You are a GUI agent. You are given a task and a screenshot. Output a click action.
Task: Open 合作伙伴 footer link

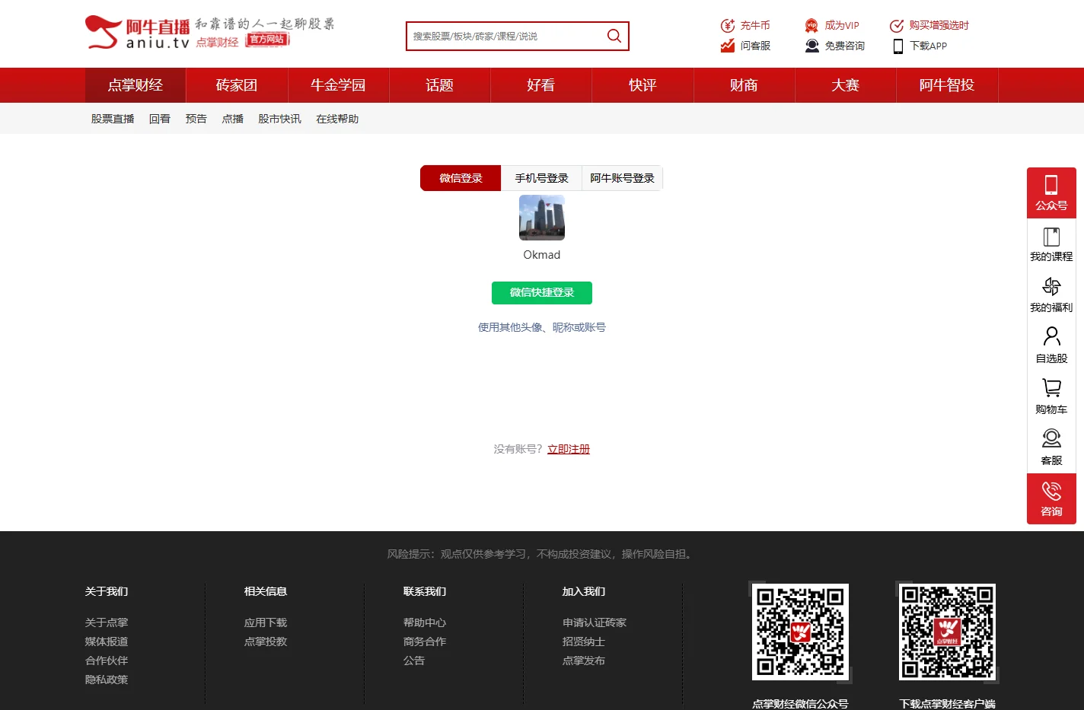[107, 661]
